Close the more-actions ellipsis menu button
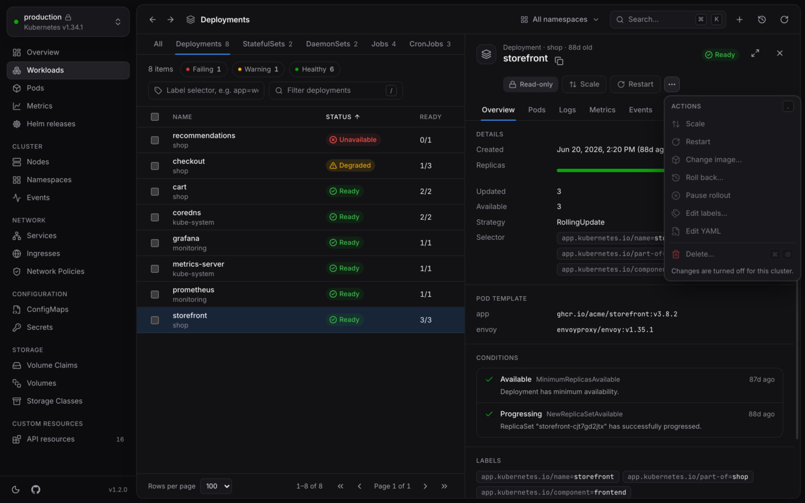 point(672,84)
